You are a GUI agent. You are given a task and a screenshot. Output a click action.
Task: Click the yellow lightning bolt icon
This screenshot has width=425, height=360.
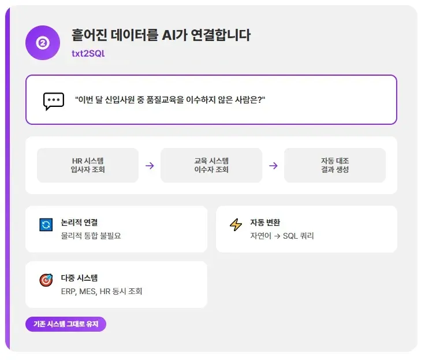coord(236,225)
